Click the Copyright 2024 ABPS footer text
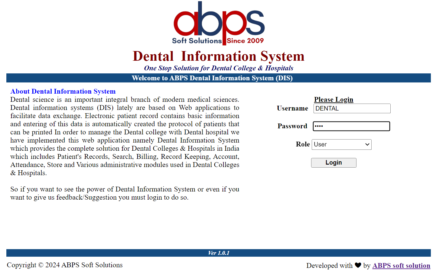This screenshot has height=273, width=436. click(x=65, y=265)
